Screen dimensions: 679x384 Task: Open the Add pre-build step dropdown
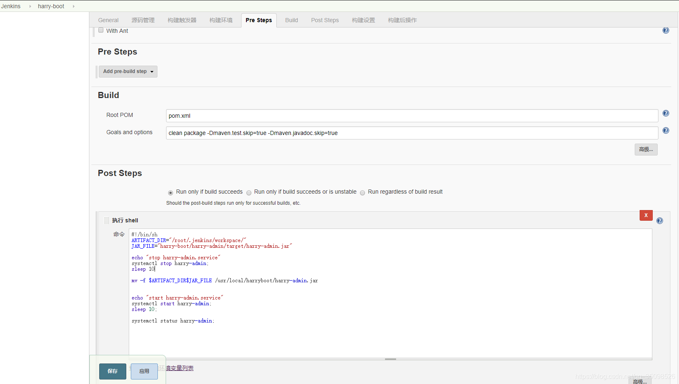[128, 71]
